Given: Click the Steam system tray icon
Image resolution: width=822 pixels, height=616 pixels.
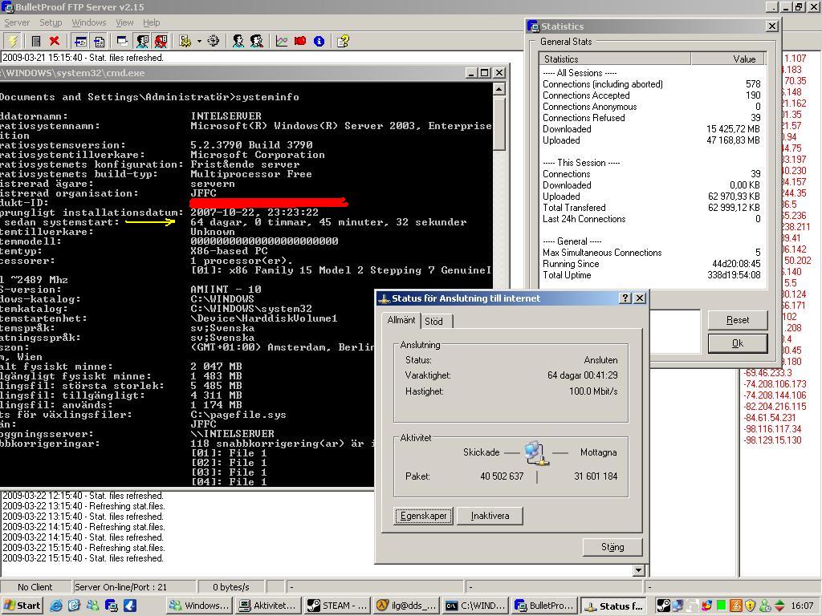Looking at the screenshot, I should point(663,606).
